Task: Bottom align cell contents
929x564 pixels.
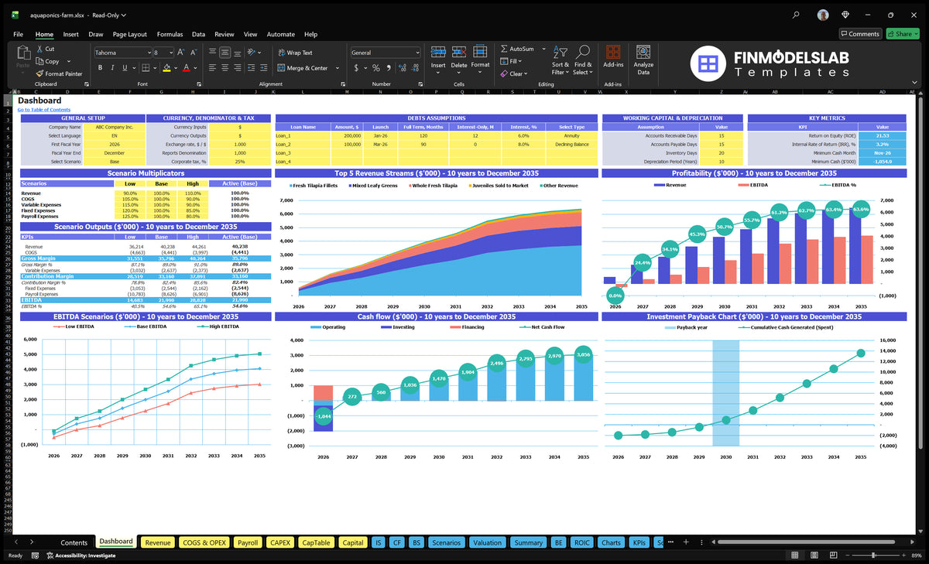Action: click(237, 53)
